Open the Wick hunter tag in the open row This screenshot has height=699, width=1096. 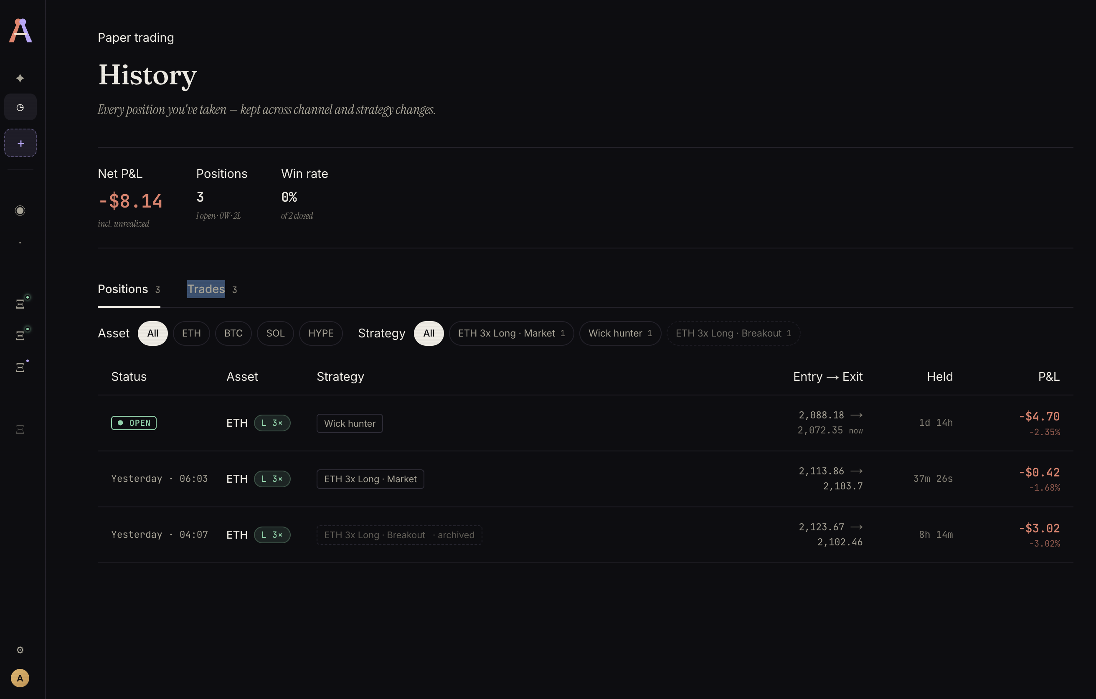350,424
